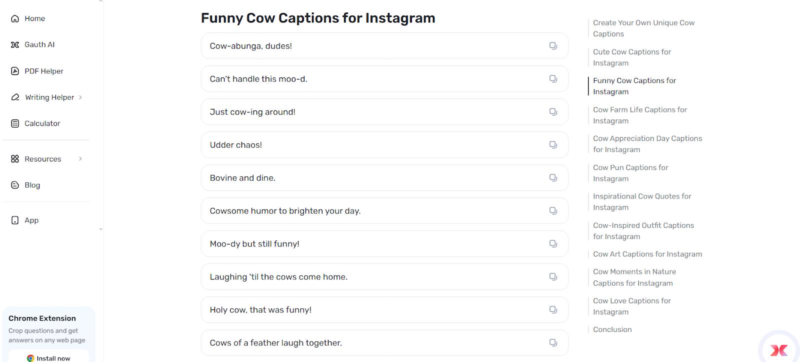Open Cow Pun Captions for Instagram section
This screenshot has height=362, width=800.
pyautogui.click(x=630, y=173)
